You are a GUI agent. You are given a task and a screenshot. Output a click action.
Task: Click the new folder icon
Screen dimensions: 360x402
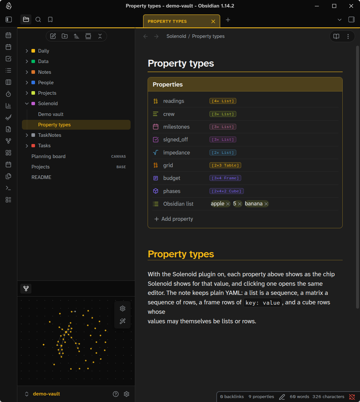pos(65,36)
